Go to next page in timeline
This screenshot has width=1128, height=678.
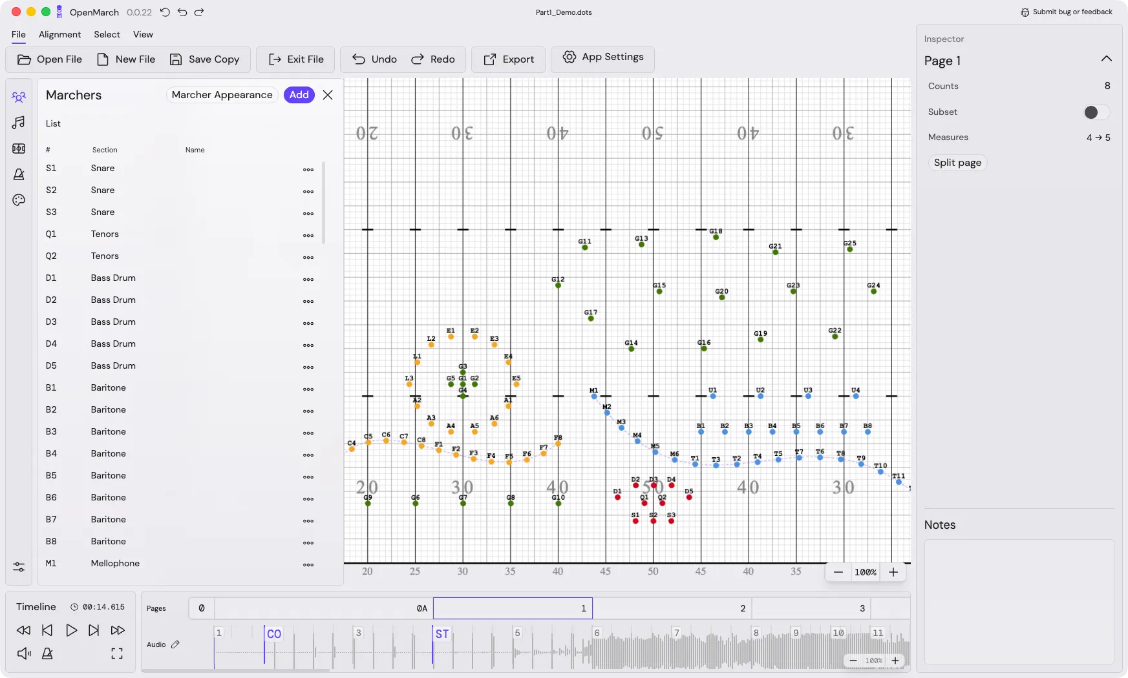point(94,630)
